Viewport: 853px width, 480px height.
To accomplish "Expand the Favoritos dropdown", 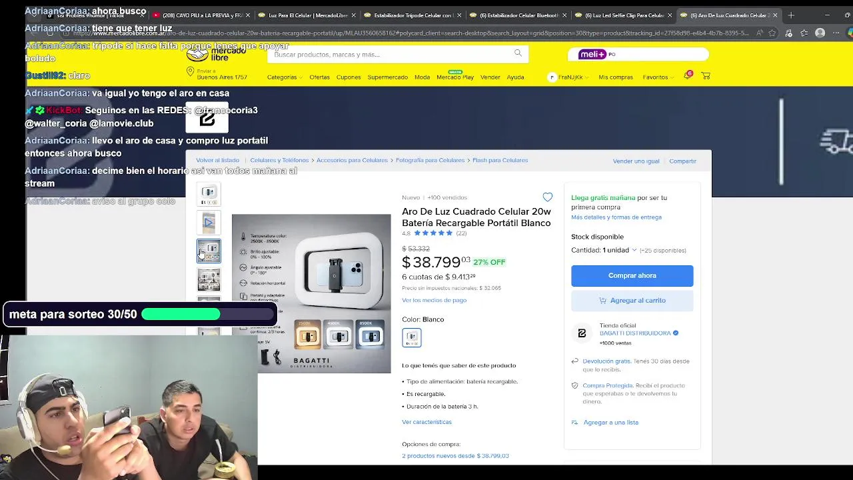I will coord(658,77).
